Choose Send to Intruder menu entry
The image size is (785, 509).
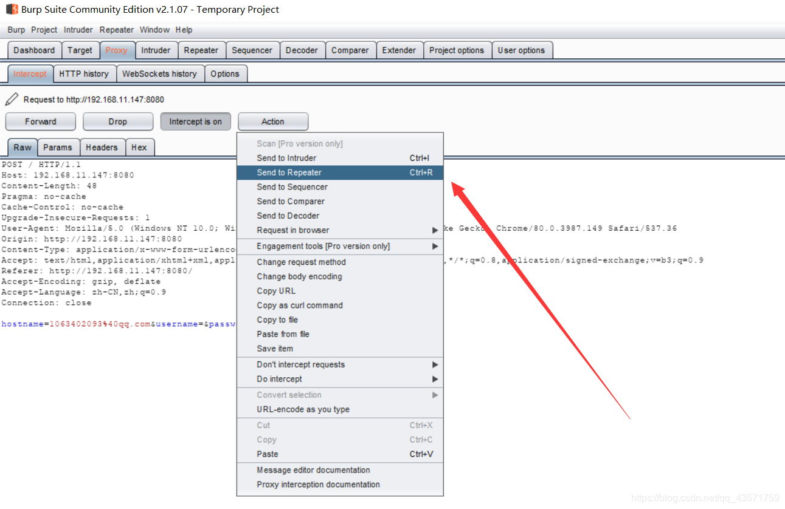click(340, 158)
